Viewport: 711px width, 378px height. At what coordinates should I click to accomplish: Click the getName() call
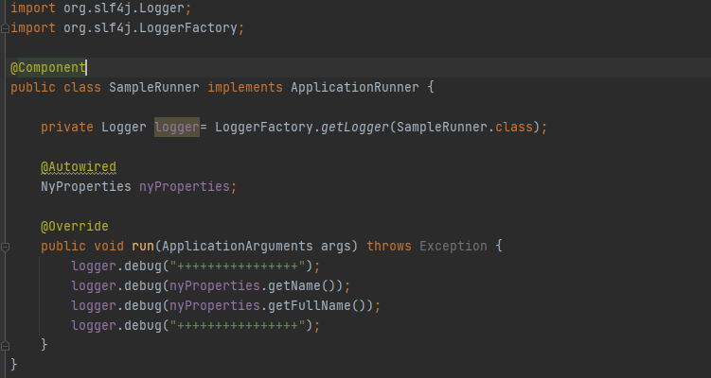click(x=302, y=286)
